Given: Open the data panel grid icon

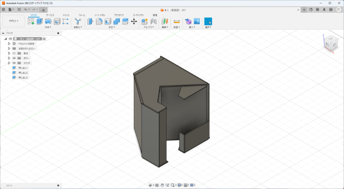Looking at the screenshot, I should pos(3,10).
